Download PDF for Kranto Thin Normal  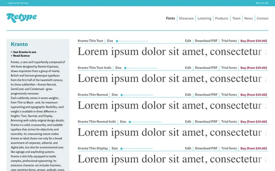(x=206, y=94)
